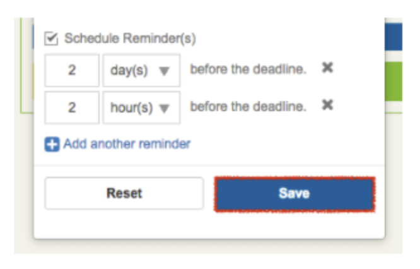Click the arrow on the day(s) selector
Screen dimensions: 420x269
coord(164,71)
